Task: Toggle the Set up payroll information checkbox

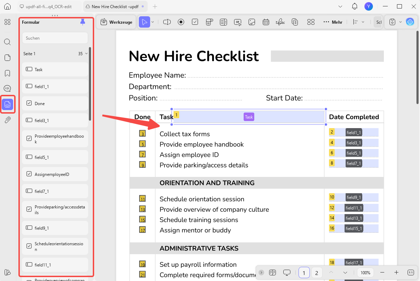Action: point(142,264)
